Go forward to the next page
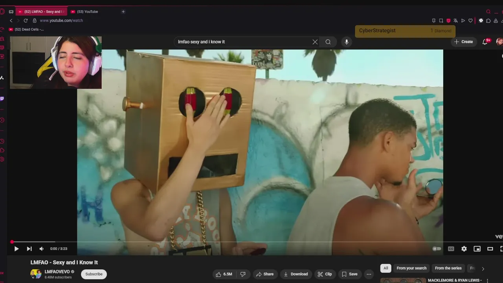The image size is (503, 283). (x=18, y=20)
